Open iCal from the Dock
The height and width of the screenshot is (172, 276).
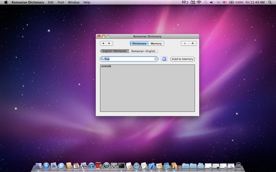76,165
